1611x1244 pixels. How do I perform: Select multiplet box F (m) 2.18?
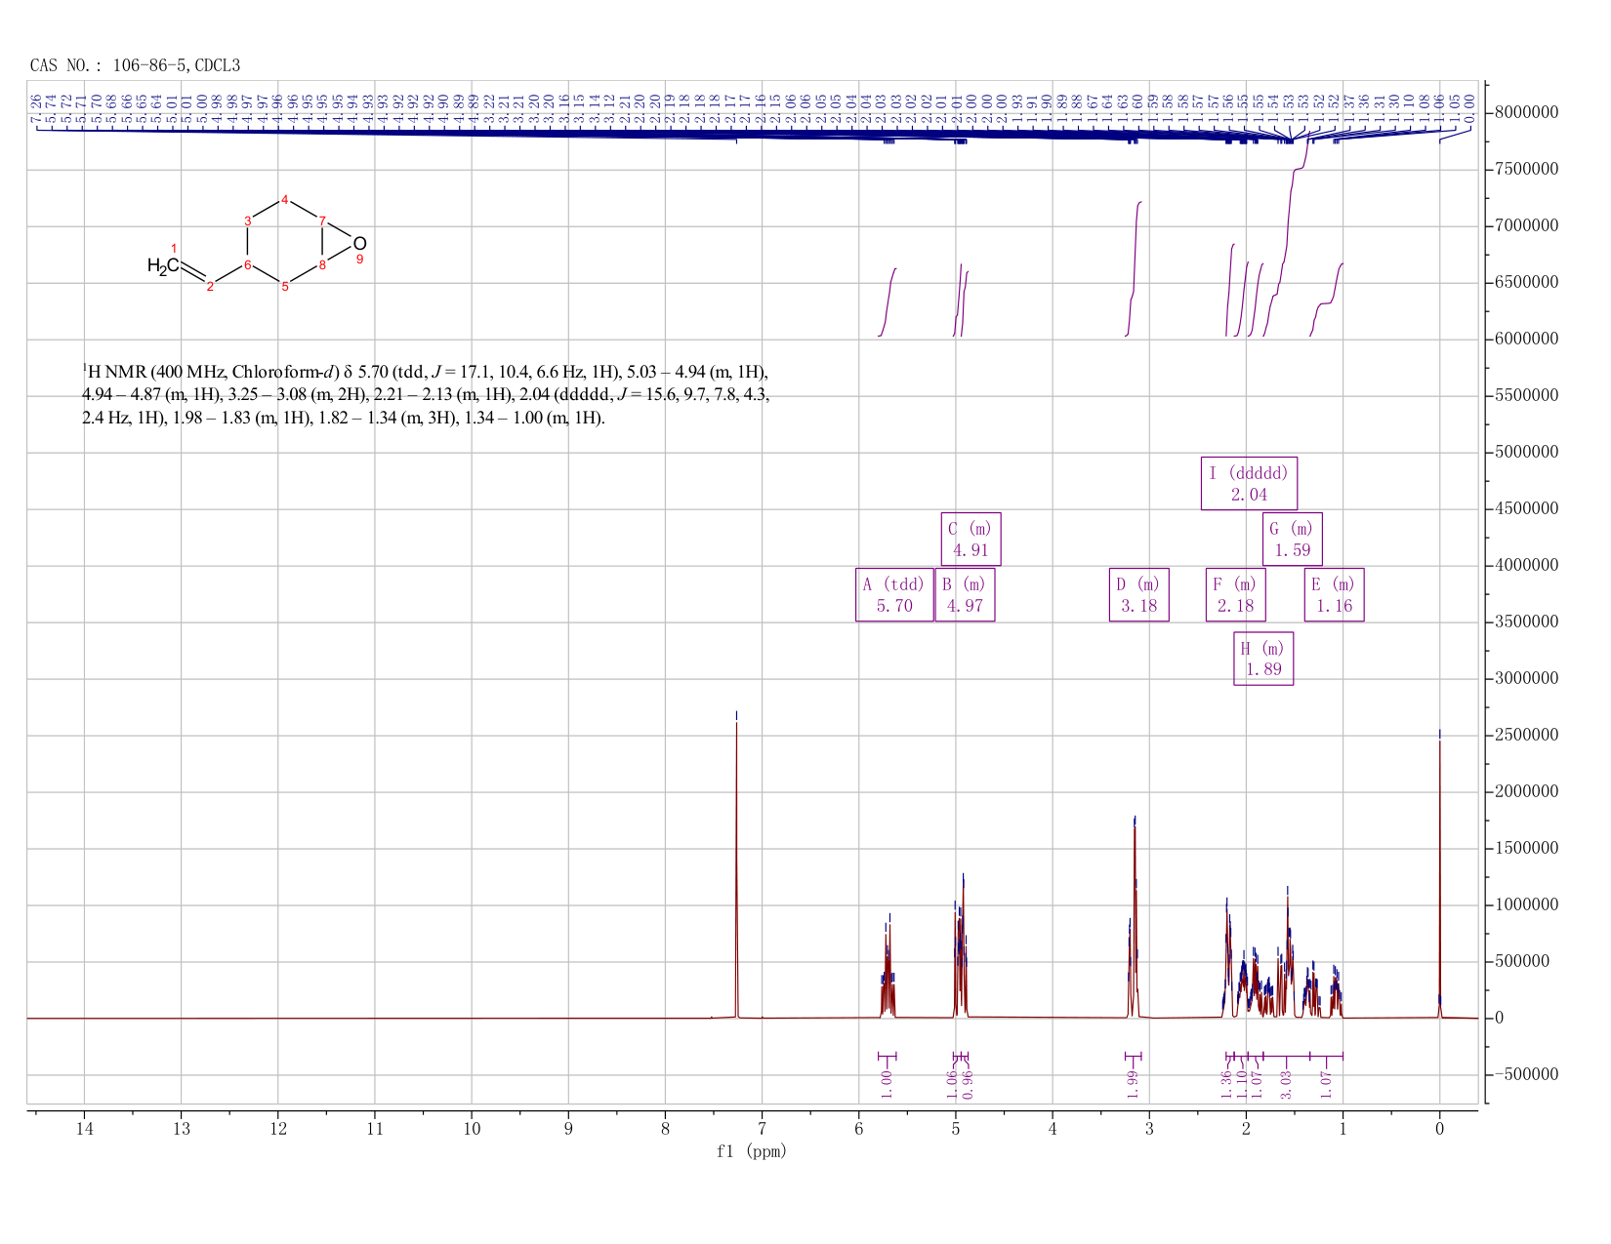1236,595
